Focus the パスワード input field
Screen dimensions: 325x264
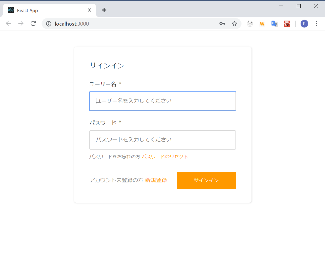pyautogui.click(x=163, y=140)
